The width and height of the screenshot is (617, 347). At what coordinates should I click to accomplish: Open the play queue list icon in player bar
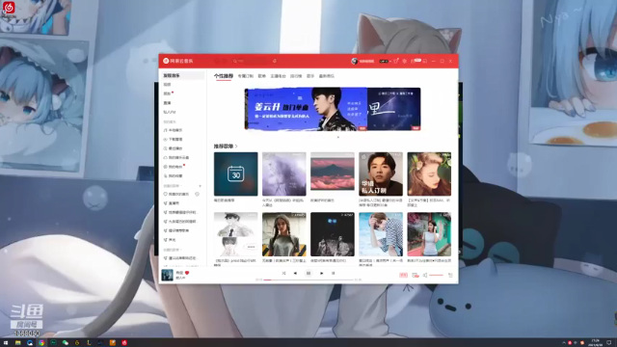point(450,275)
